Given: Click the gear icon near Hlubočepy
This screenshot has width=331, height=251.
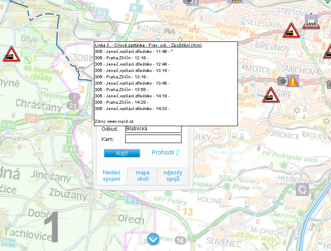Looking at the screenshot, I should pyautogui.click(x=302, y=189).
